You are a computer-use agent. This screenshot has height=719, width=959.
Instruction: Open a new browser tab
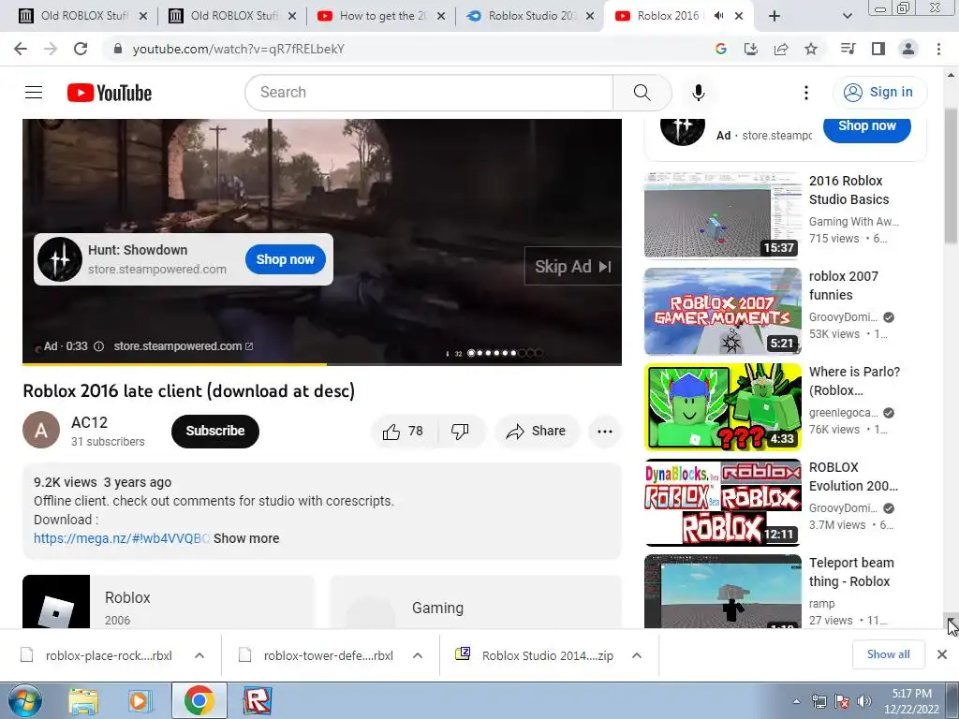point(775,16)
